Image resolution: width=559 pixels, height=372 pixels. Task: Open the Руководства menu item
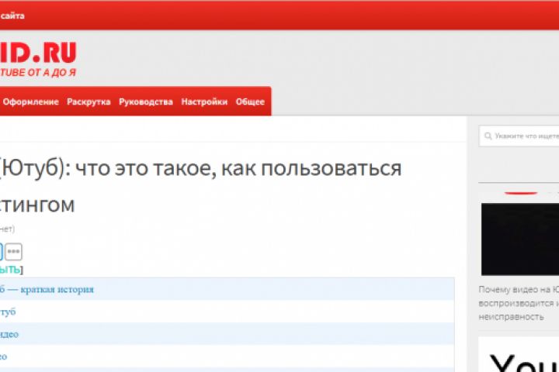[146, 102]
